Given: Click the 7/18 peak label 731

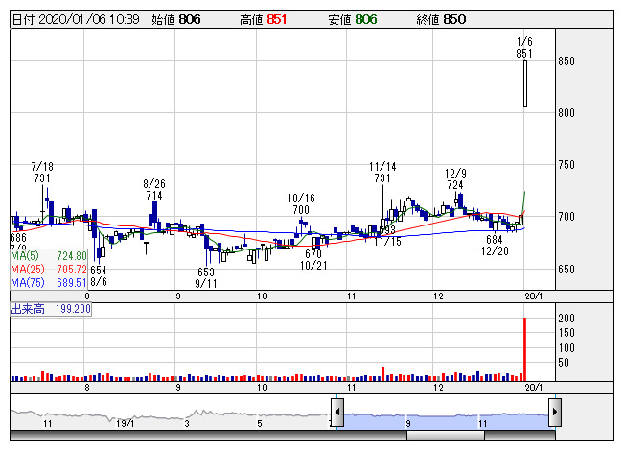Looking at the screenshot, I should [41, 178].
